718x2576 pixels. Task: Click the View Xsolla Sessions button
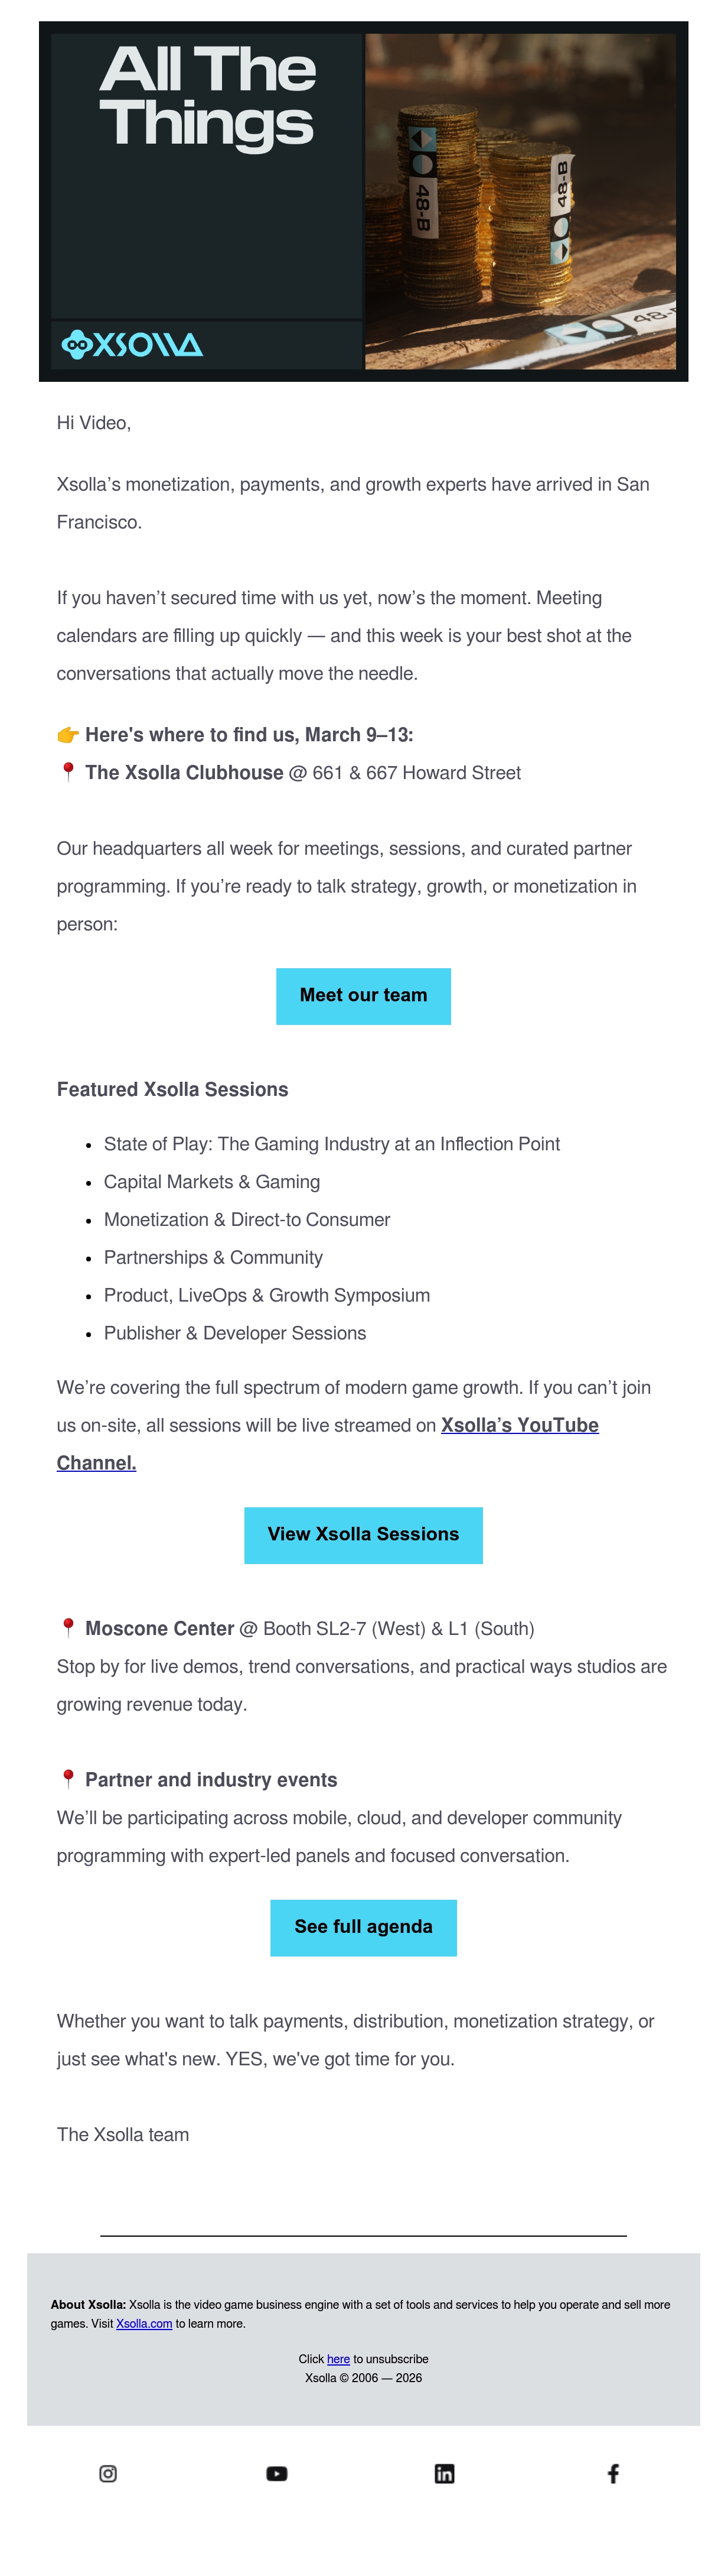pyautogui.click(x=364, y=1535)
